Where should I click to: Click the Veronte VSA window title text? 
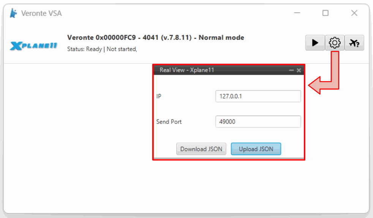click(x=41, y=13)
